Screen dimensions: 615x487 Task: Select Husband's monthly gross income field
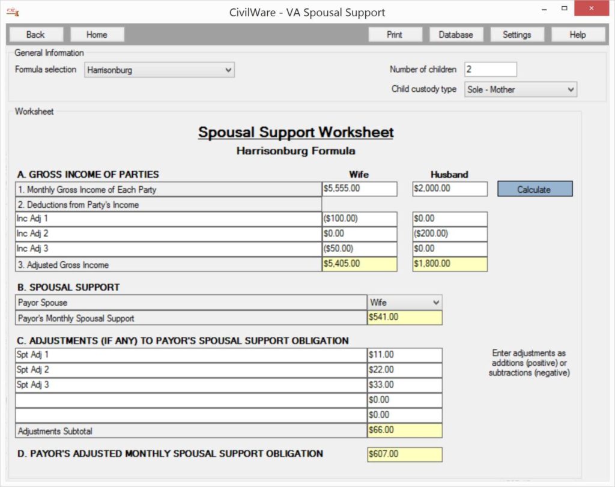coord(450,189)
